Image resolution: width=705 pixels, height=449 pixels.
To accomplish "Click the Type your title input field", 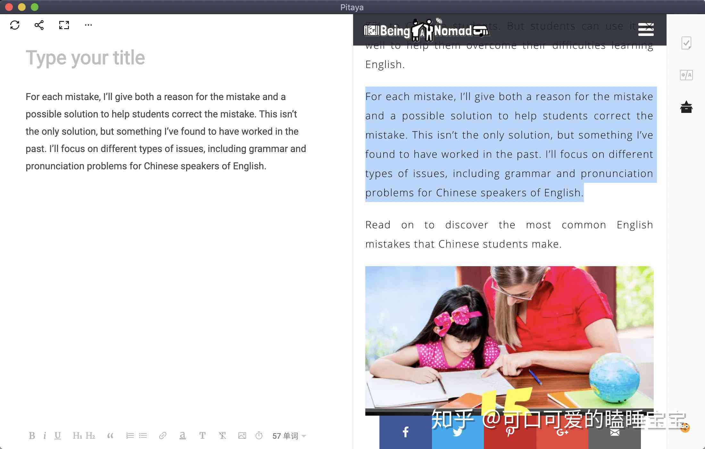I will click(x=85, y=57).
